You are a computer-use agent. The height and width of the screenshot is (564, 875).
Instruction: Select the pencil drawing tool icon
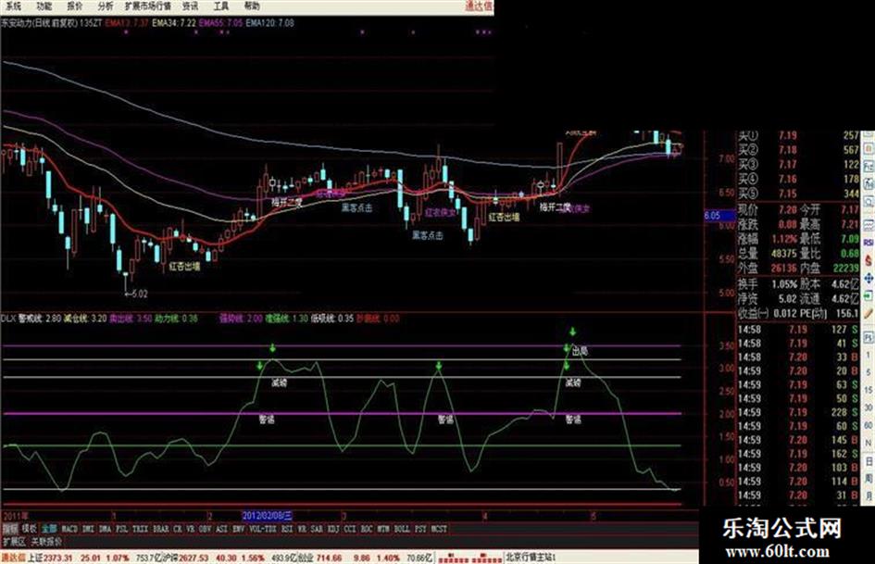click(x=869, y=313)
